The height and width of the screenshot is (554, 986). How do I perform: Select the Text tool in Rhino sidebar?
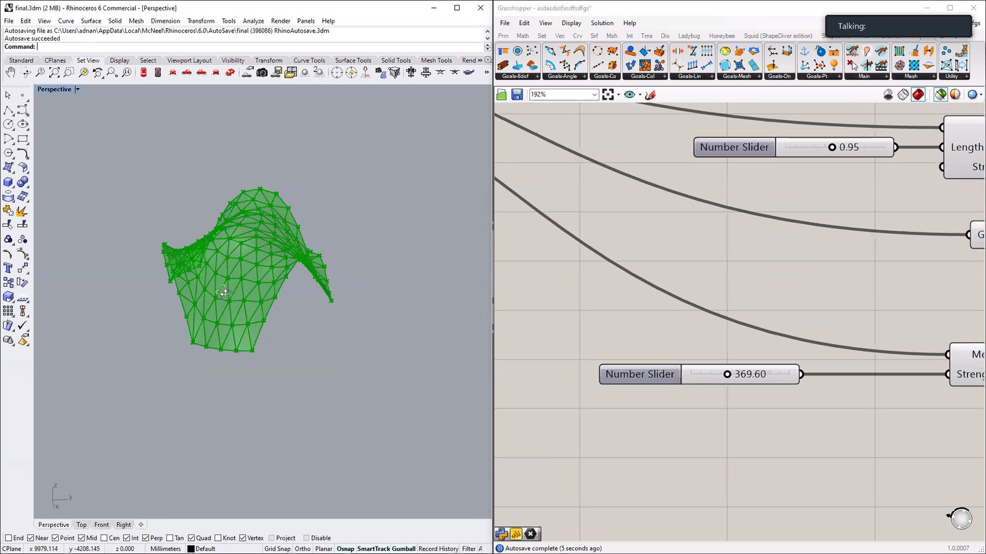click(x=8, y=268)
